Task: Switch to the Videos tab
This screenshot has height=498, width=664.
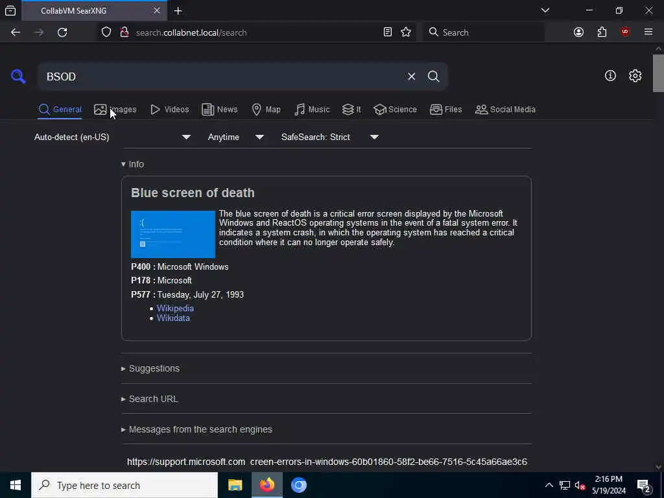Action: (x=169, y=110)
